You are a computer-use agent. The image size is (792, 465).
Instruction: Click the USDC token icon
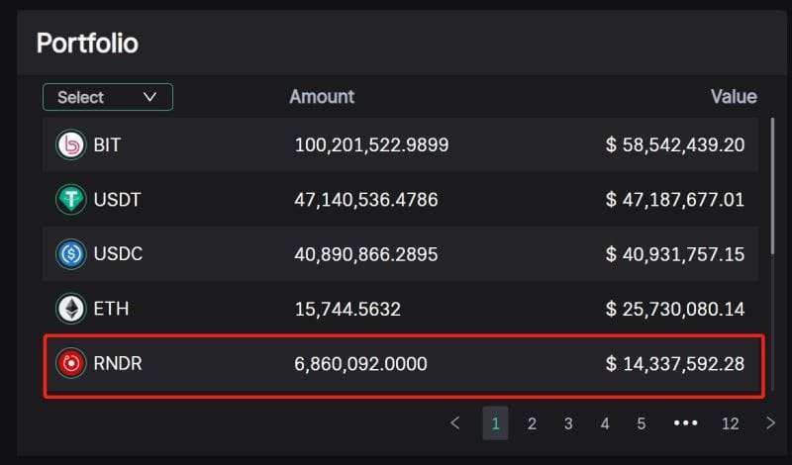point(70,254)
